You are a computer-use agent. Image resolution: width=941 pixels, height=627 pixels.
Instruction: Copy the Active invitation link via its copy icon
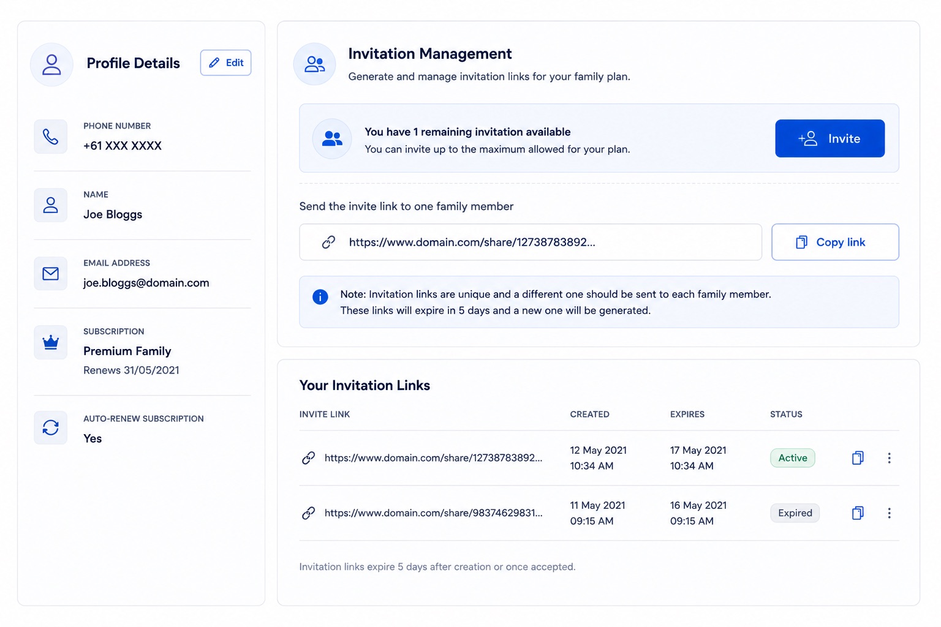pyautogui.click(x=858, y=458)
